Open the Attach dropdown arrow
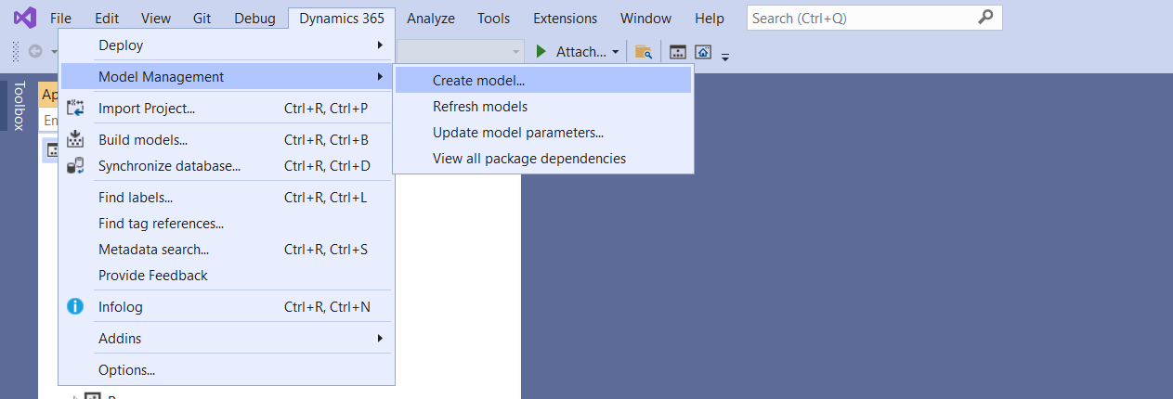The width and height of the screenshot is (1173, 399). 616,52
